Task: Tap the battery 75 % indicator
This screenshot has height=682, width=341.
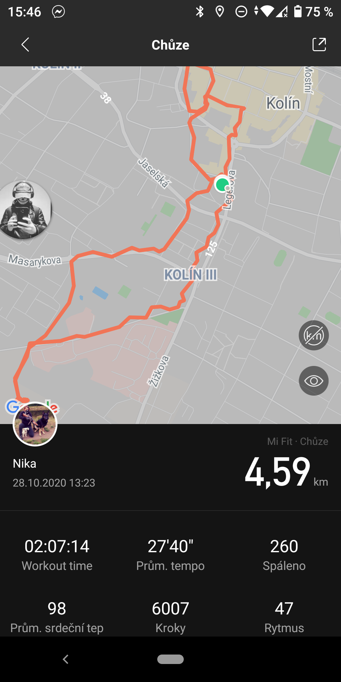Action: tap(313, 12)
